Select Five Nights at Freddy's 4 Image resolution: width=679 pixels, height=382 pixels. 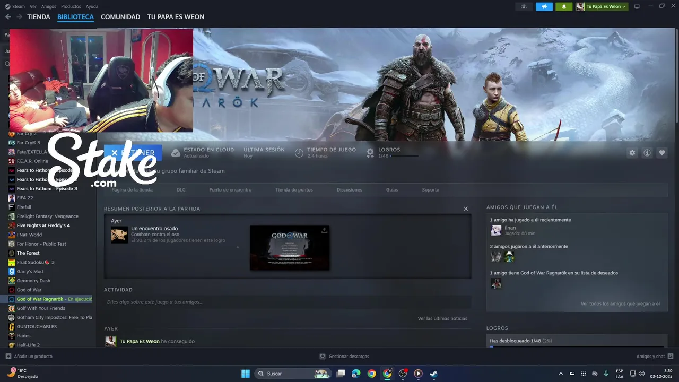click(43, 225)
